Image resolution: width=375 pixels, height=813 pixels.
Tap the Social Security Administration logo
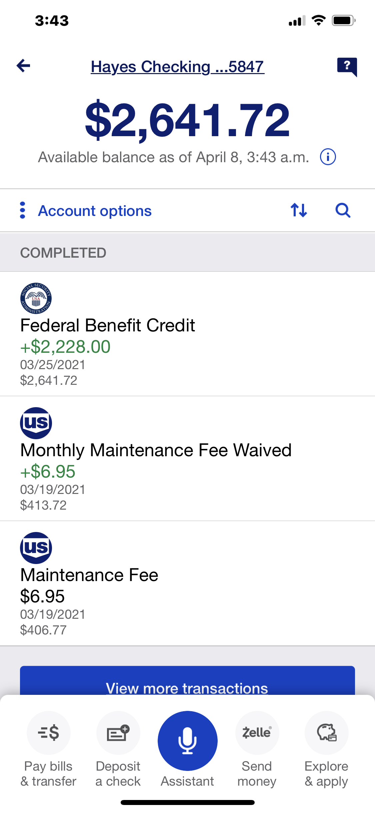click(x=36, y=298)
